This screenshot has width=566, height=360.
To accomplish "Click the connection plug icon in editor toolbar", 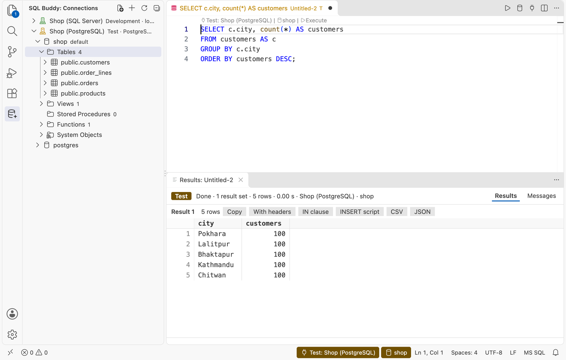I will click(x=532, y=8).
